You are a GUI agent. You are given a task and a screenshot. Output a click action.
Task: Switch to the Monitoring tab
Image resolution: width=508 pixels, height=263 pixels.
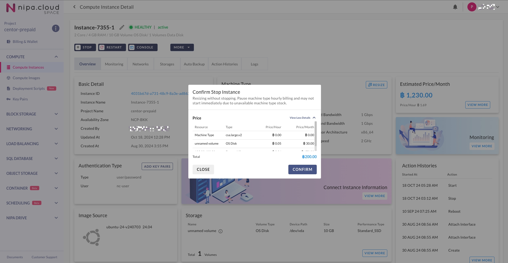pyautogui.click(x=114, y=64)
